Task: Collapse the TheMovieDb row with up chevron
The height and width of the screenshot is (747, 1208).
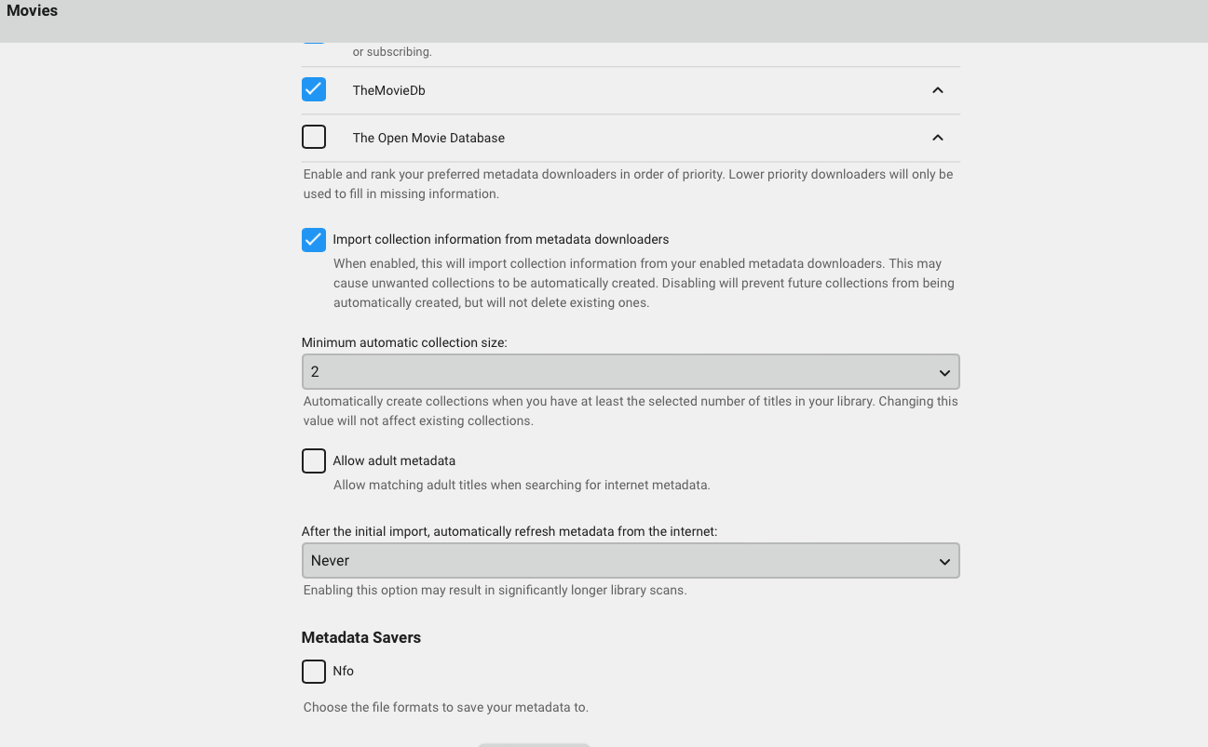Action: pyautogui.click(x=938, y=90)
